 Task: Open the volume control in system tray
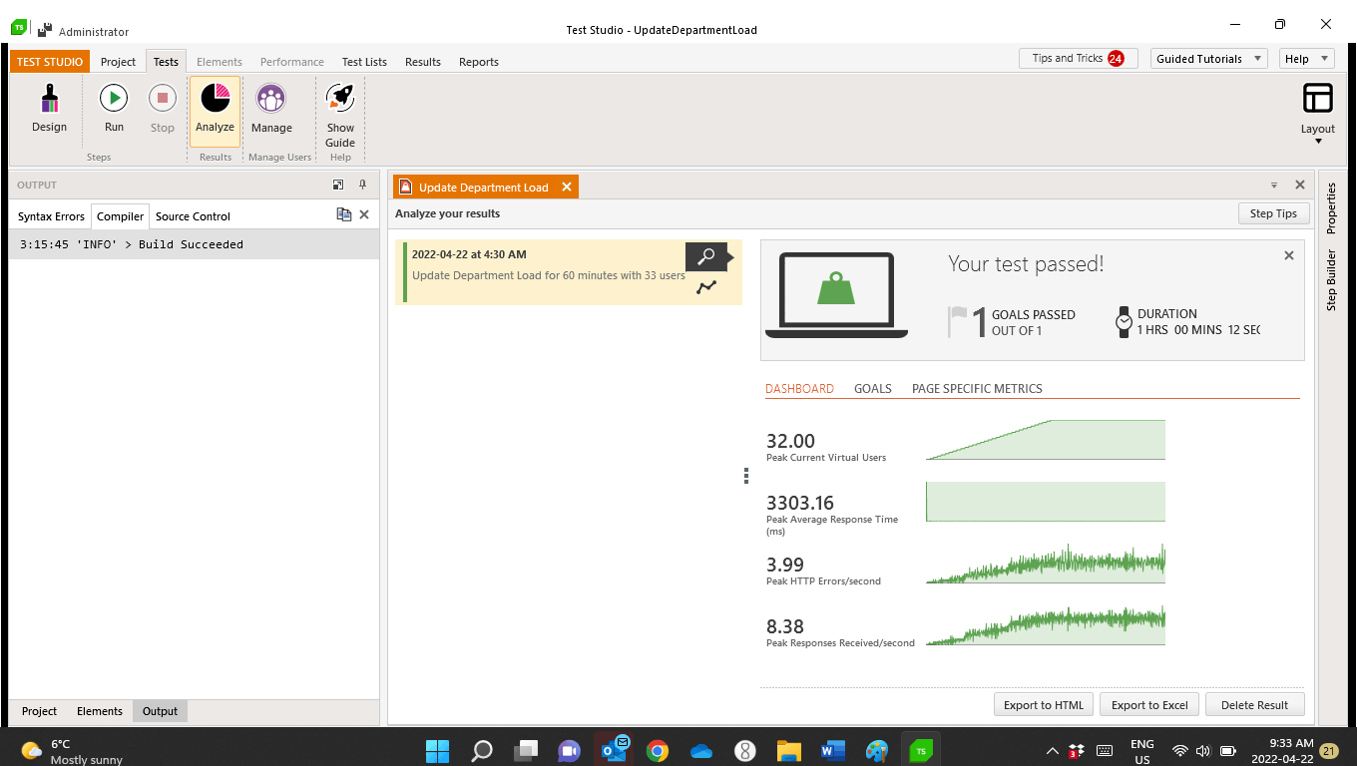coord(1203,751)
